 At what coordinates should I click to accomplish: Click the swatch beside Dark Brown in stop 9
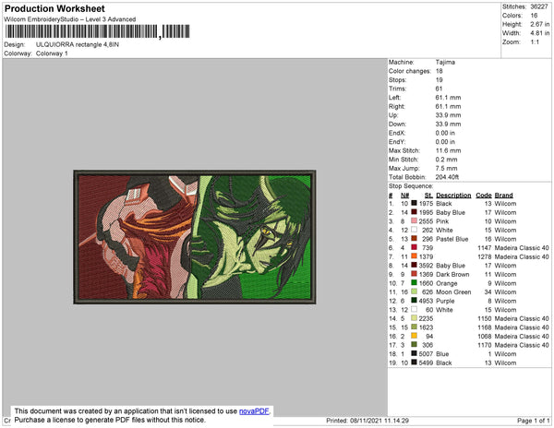coord(414,274)
